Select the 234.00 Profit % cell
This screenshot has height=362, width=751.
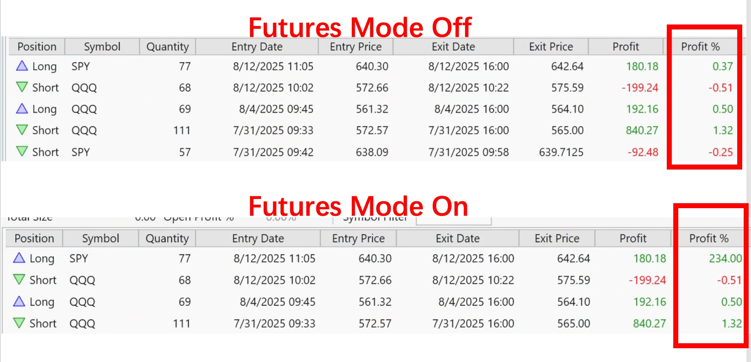(x=725, y=258)
